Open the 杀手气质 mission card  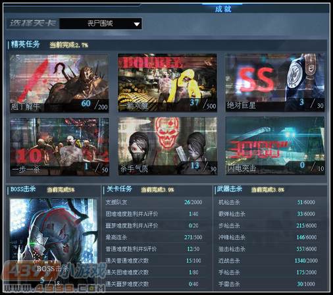[x=168, y=146]
